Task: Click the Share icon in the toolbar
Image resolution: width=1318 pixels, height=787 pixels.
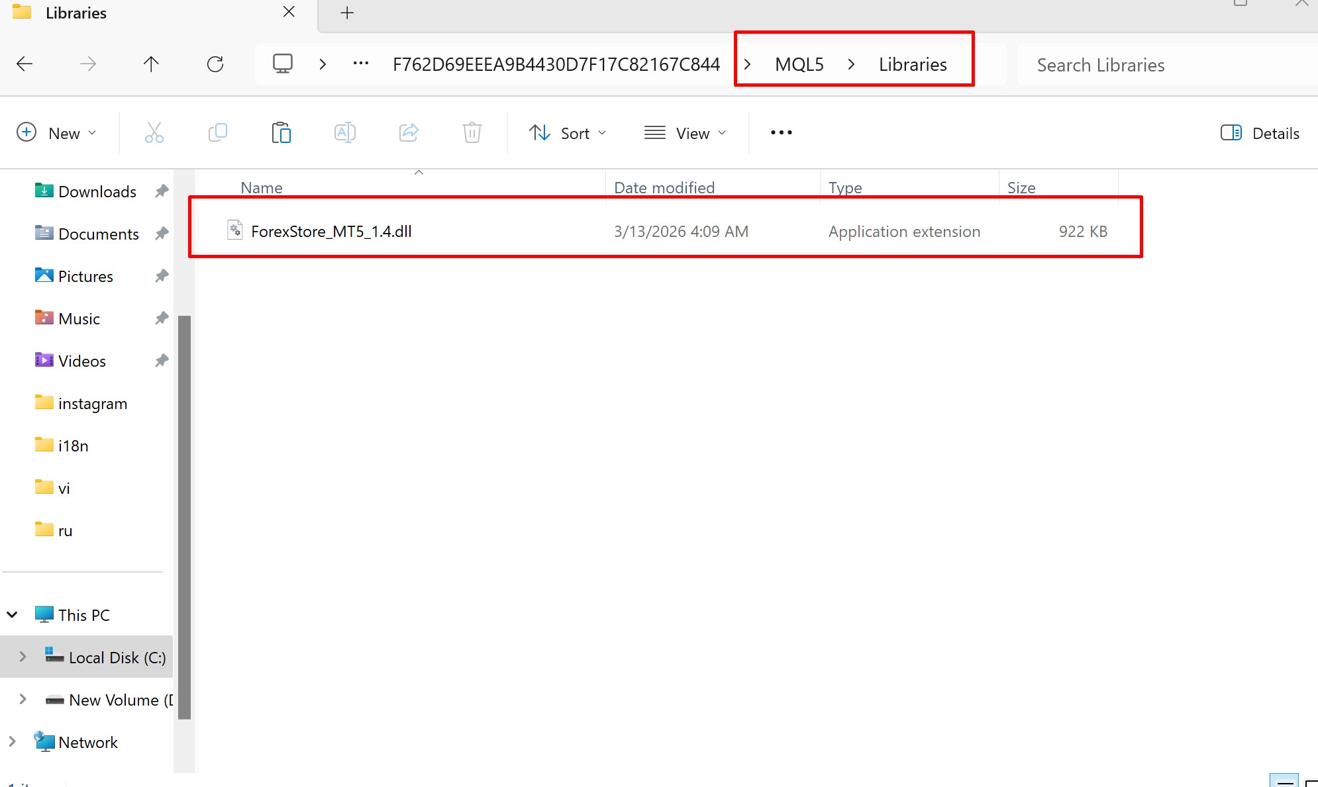Action: pyautogui.click(x=408, y=132)
